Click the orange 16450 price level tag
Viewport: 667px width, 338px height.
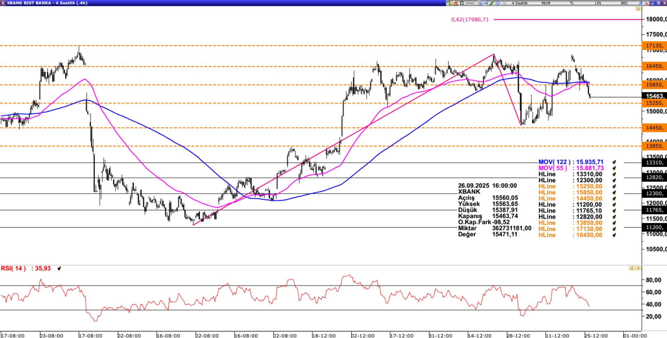point(654,66)
